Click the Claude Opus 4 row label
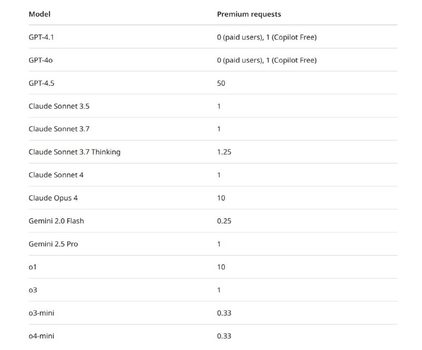The height and width of the screenshot is (350, 422). click(x=53, y=198)
